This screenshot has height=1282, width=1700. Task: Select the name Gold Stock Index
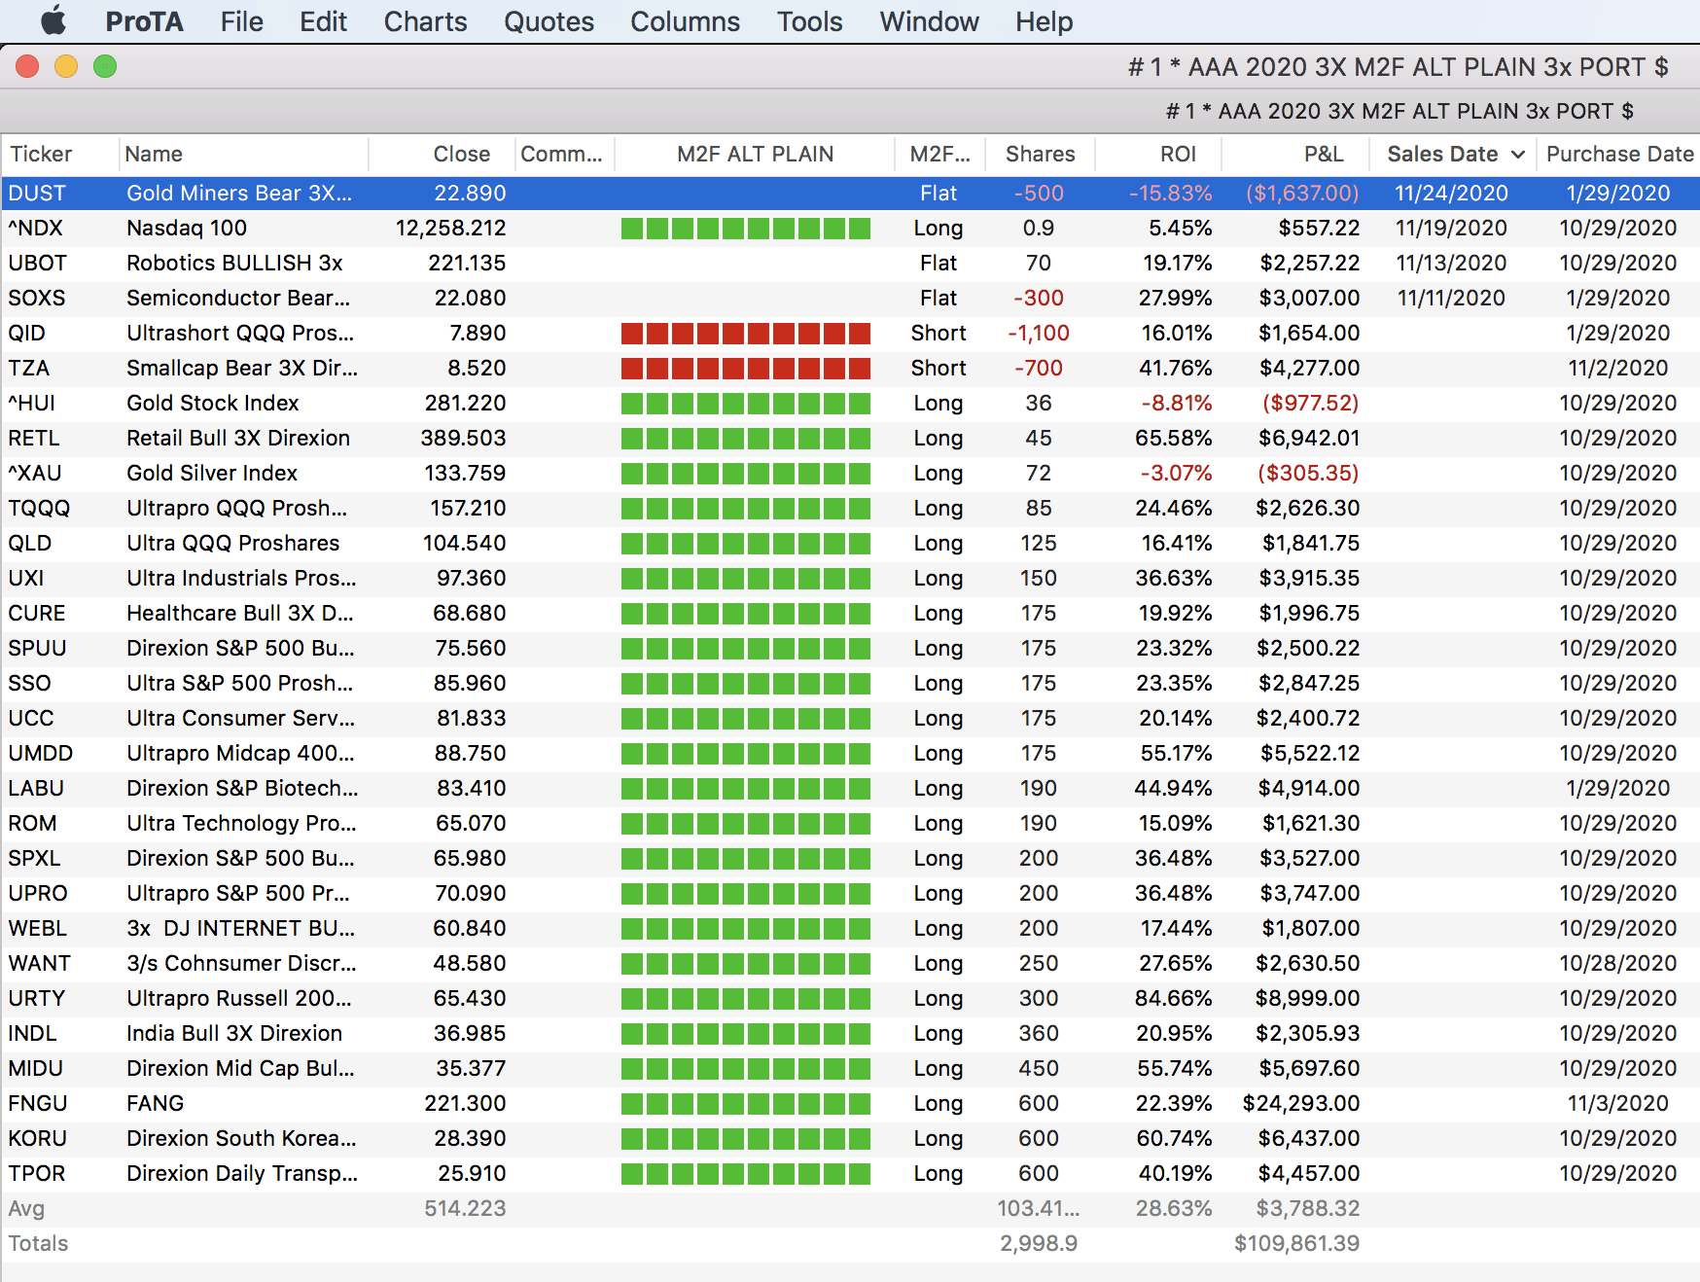pos(212,403)
